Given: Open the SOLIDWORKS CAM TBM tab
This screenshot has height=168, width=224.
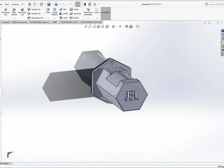Looking at the screenshot, I should tap(91, 22).
